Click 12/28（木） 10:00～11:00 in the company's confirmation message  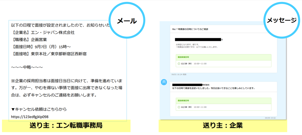pos(194,107)
